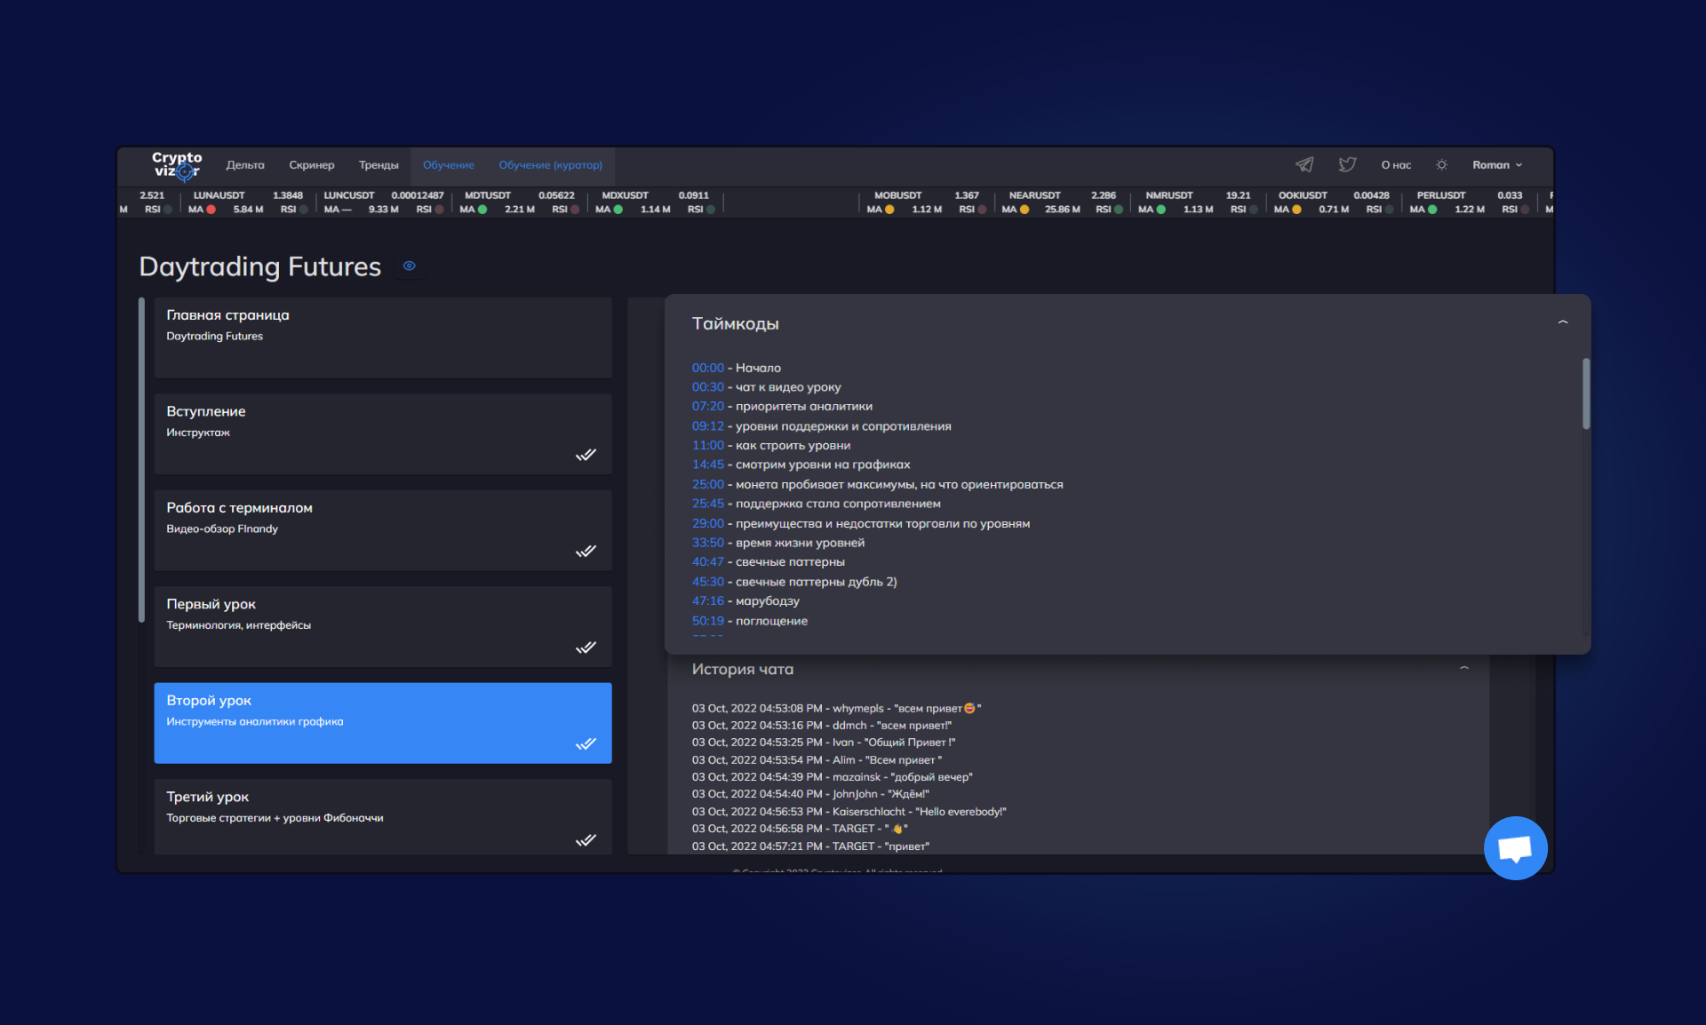Toggle the eye icon beside Daytrading Futures
The height and width of the screenshot is (1025, 1706).
409,266
